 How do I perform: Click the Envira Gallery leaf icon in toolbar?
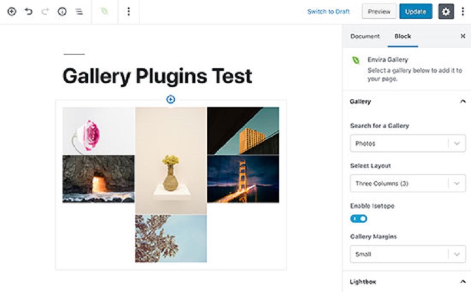(x=105, y=12)
